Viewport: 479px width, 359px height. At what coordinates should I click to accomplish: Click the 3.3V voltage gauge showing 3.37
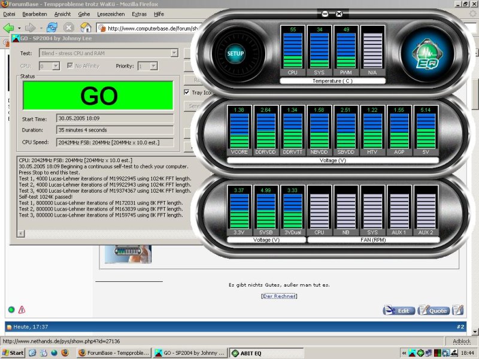(x=239, y=211)
